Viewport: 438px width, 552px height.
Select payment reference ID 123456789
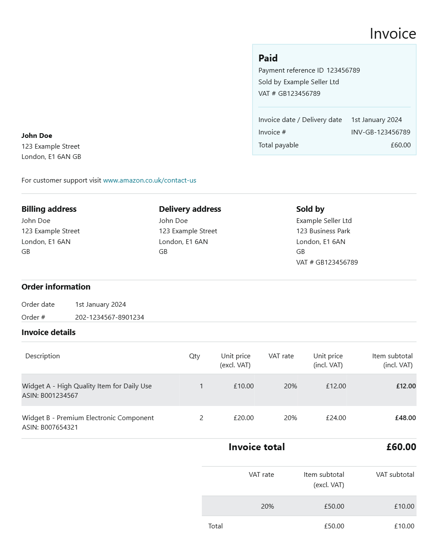click(343, 70)
